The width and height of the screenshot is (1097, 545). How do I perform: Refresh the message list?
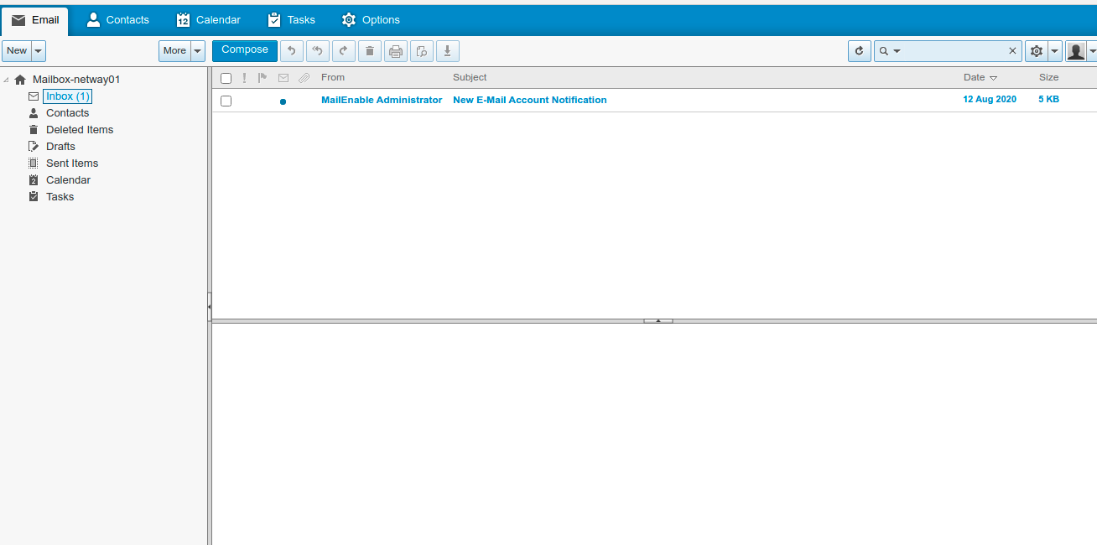pyautogui.click(x=859, y=51)
